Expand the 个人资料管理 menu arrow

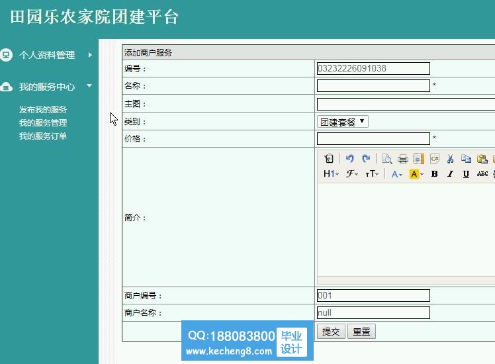(90, 55)
